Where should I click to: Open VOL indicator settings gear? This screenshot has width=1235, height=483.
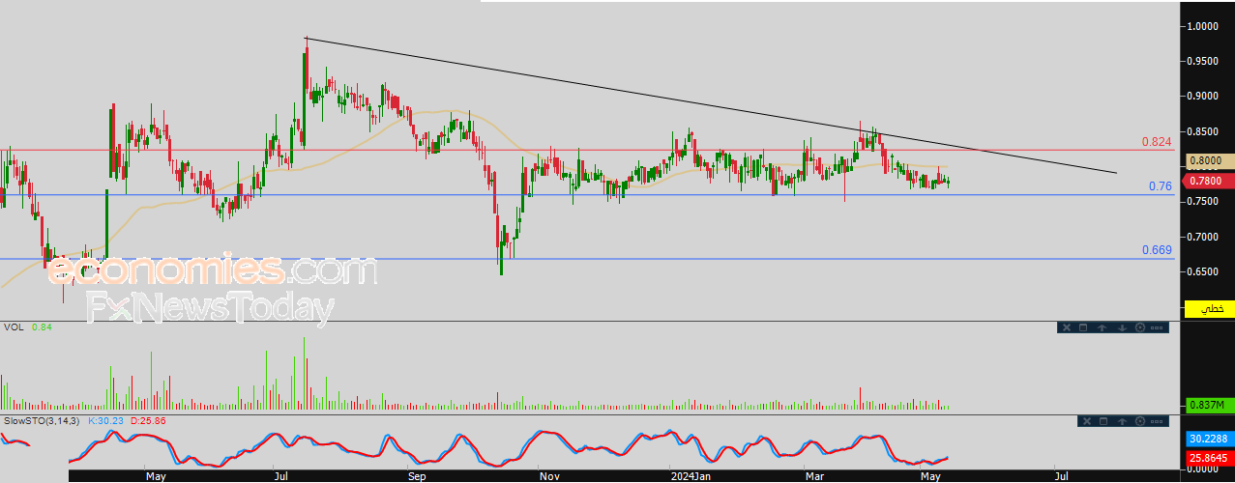[1140, 327]
